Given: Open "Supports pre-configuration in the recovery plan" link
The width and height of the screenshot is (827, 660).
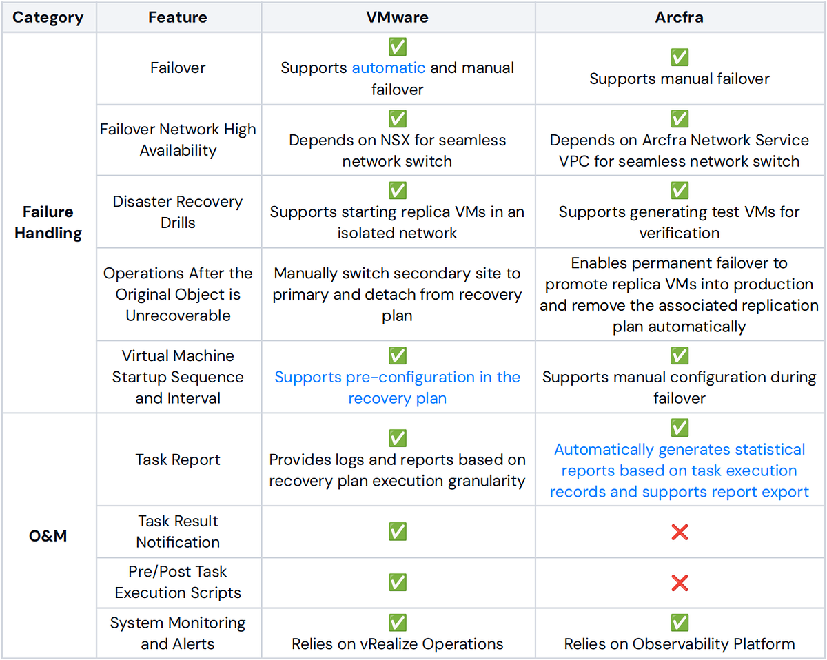Looking at the screenshot, I should (397, 388).
